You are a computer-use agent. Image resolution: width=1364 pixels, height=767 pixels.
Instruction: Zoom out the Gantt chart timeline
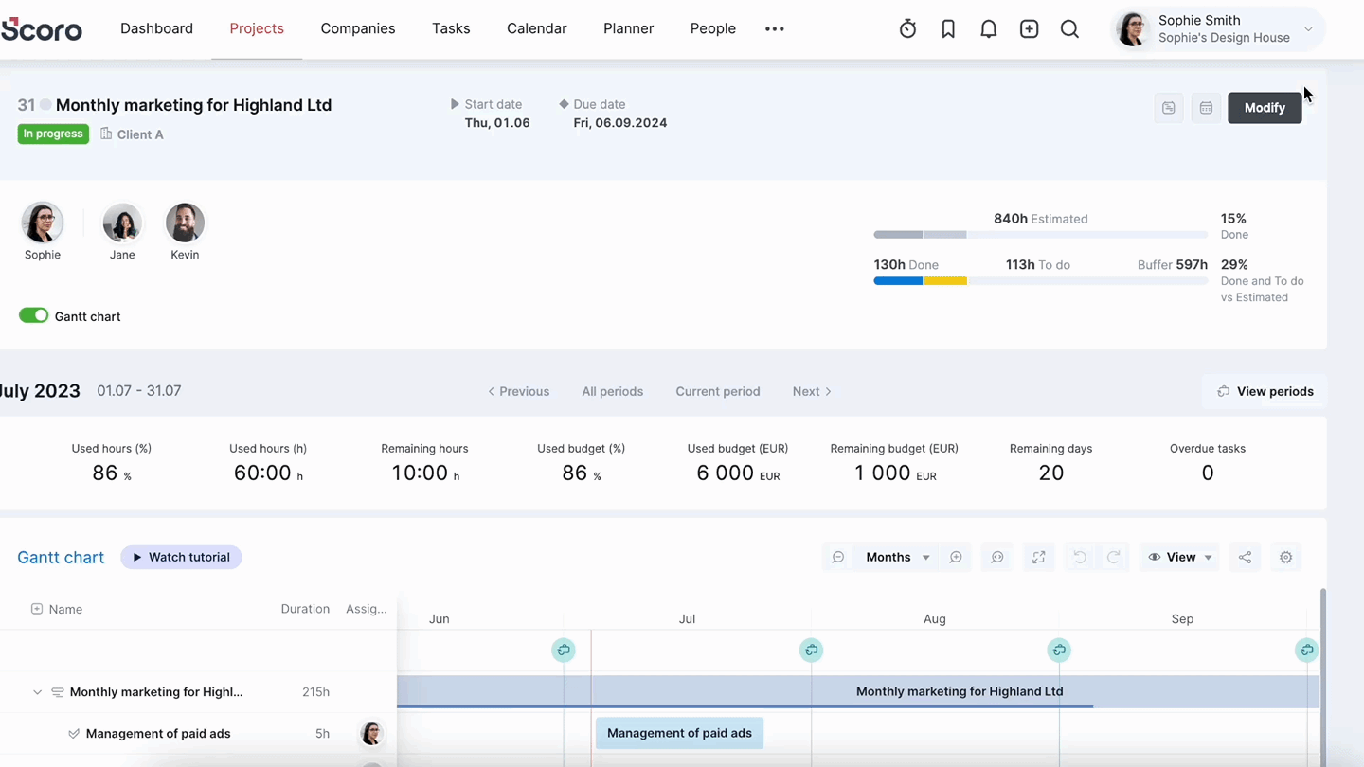coord(838,558)
